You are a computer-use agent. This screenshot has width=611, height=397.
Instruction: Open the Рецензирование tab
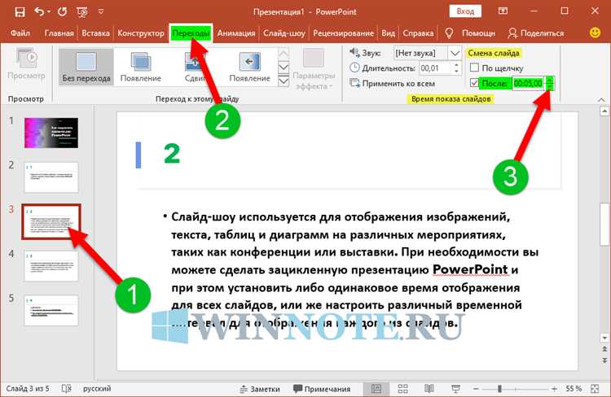[x=343, y=33]
